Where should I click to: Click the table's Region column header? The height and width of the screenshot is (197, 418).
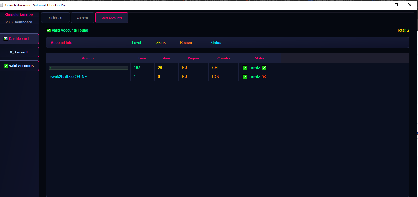click(194, 58)
